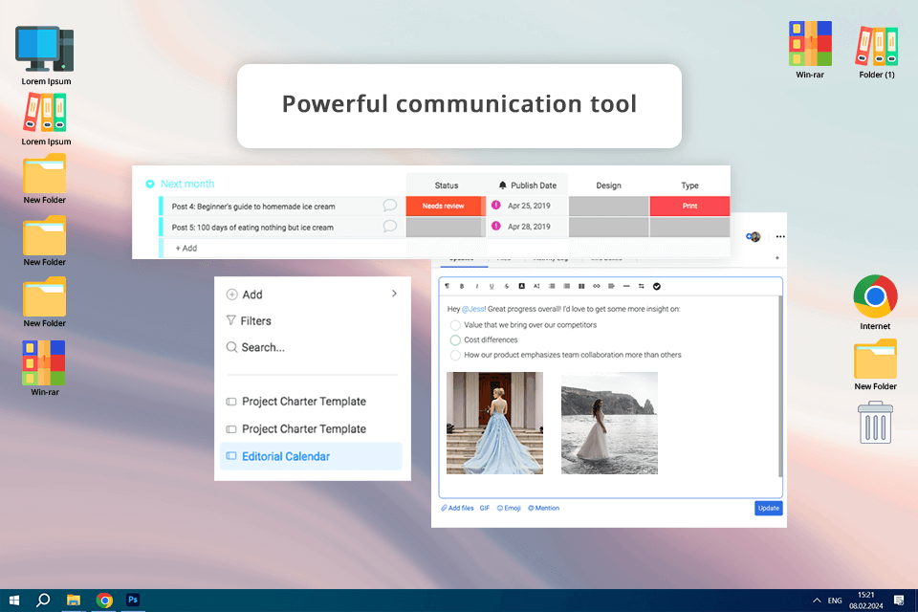Viewport: 918px width, 612px height.
Task: Click the 'Apr 25, 2019' publish date
Action: (x=529, y=206)
